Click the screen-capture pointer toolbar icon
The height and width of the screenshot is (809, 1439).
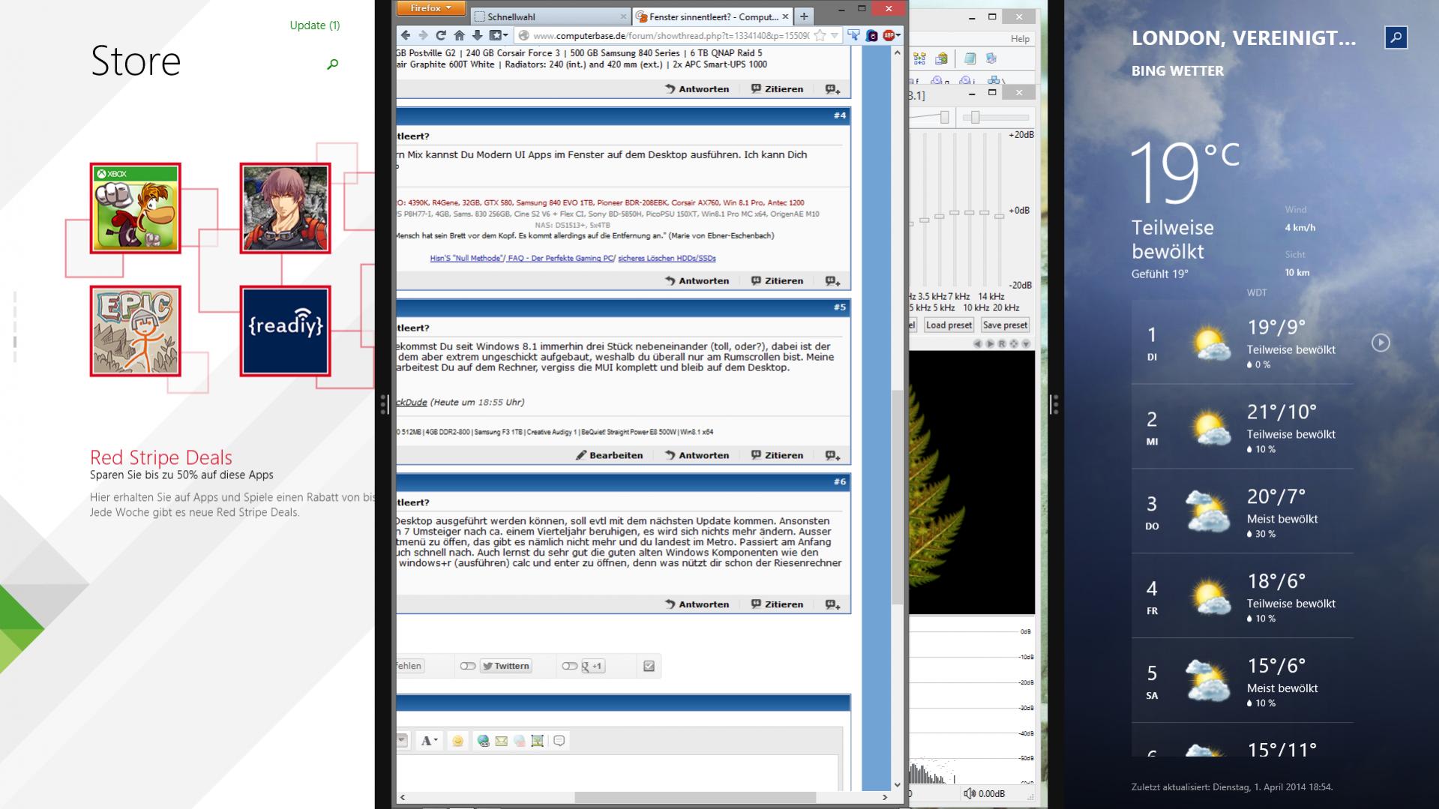point(853,35)
